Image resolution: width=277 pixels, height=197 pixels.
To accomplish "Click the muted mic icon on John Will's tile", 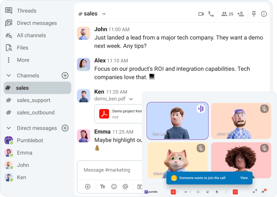I will tap(264, 109).
